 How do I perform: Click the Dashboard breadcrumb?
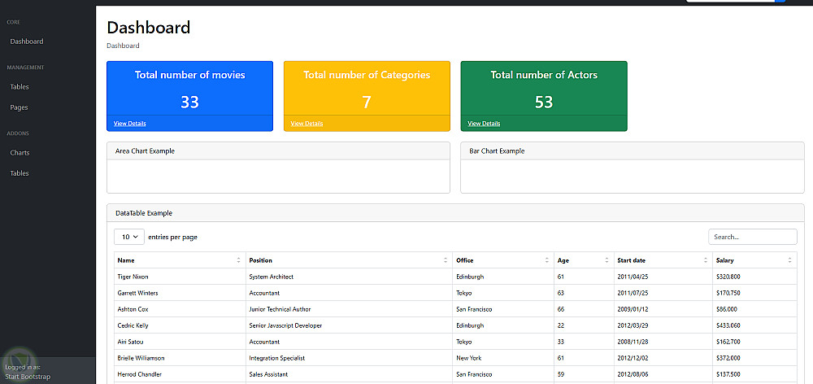click(x=123, y=46)
